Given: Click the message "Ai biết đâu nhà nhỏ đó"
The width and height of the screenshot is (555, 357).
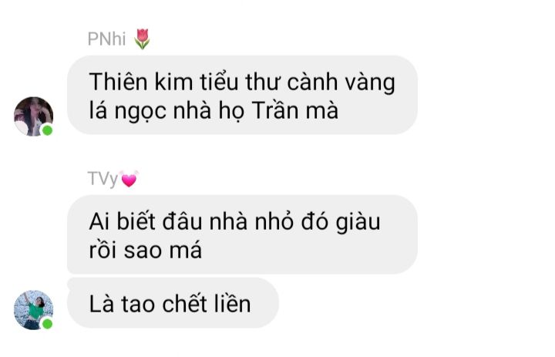Looking at the screenshot, I should [x=242, y=234].
